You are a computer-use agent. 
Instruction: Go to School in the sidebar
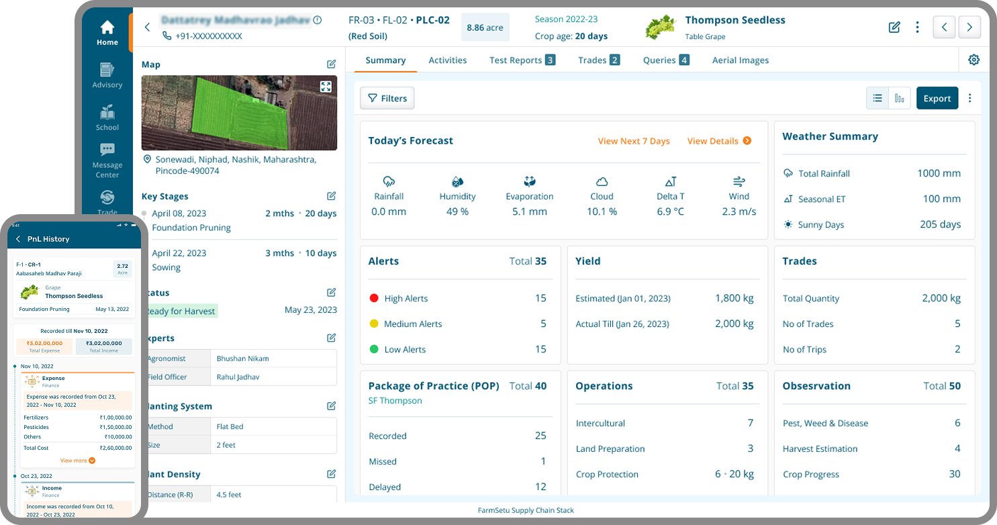click(107, 117)
